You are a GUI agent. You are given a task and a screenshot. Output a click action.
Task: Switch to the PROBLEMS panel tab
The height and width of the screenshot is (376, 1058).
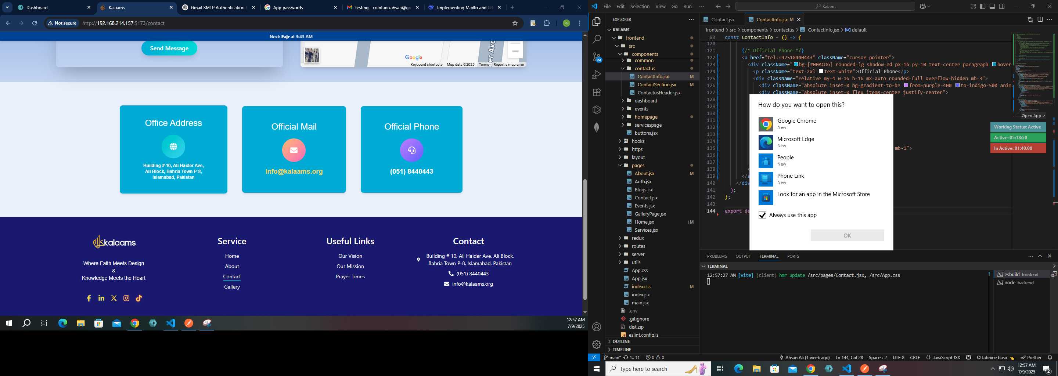(x=717, y=256)
